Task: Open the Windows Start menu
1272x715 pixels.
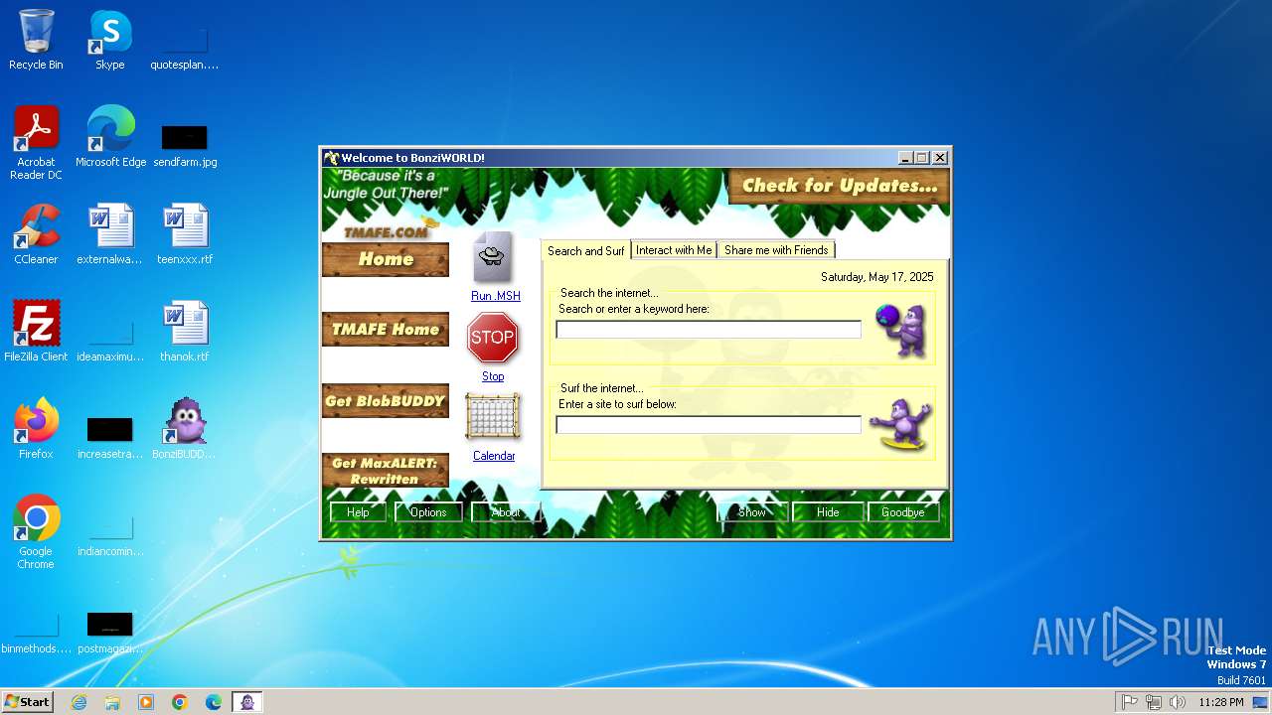Action: pyautogui.click(x=27, y=702)
